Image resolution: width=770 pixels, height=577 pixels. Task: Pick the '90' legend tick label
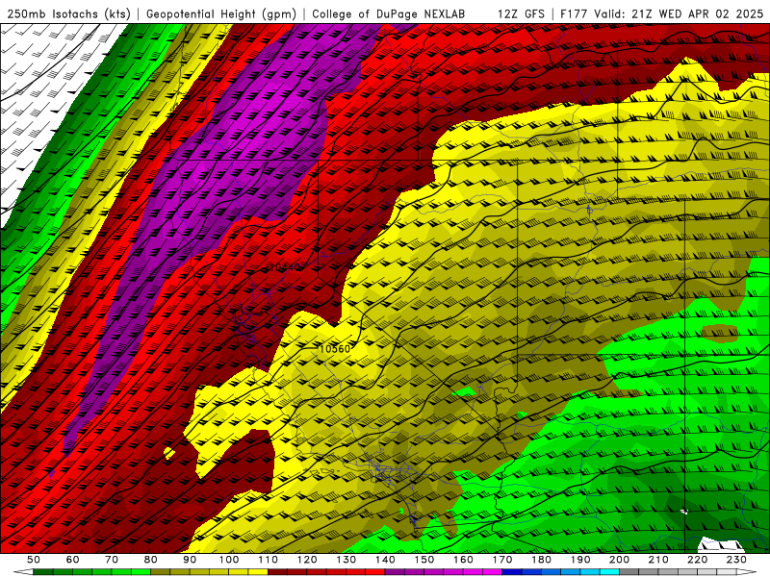[190, 560]
